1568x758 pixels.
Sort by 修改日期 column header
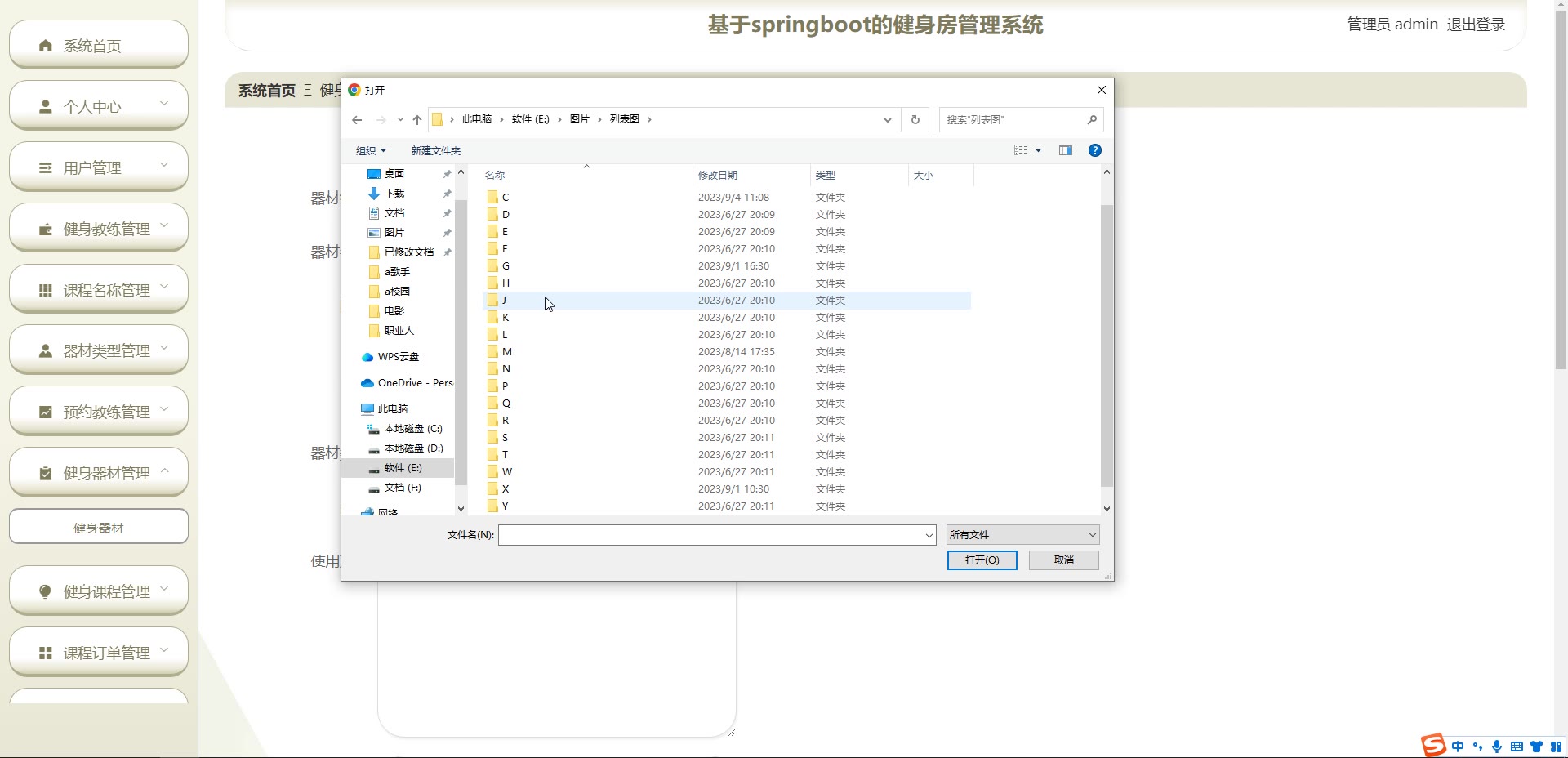pos(750,175)
